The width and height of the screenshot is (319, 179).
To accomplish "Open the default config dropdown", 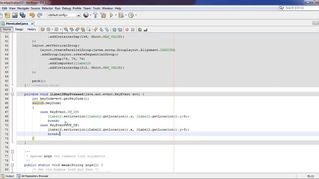I will pos(64,15).
